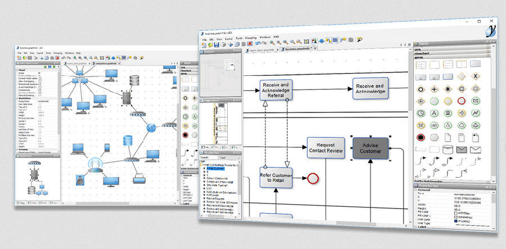Select Advise Customer entry in structure list
The image size is (506, 249).
(215, 167)
